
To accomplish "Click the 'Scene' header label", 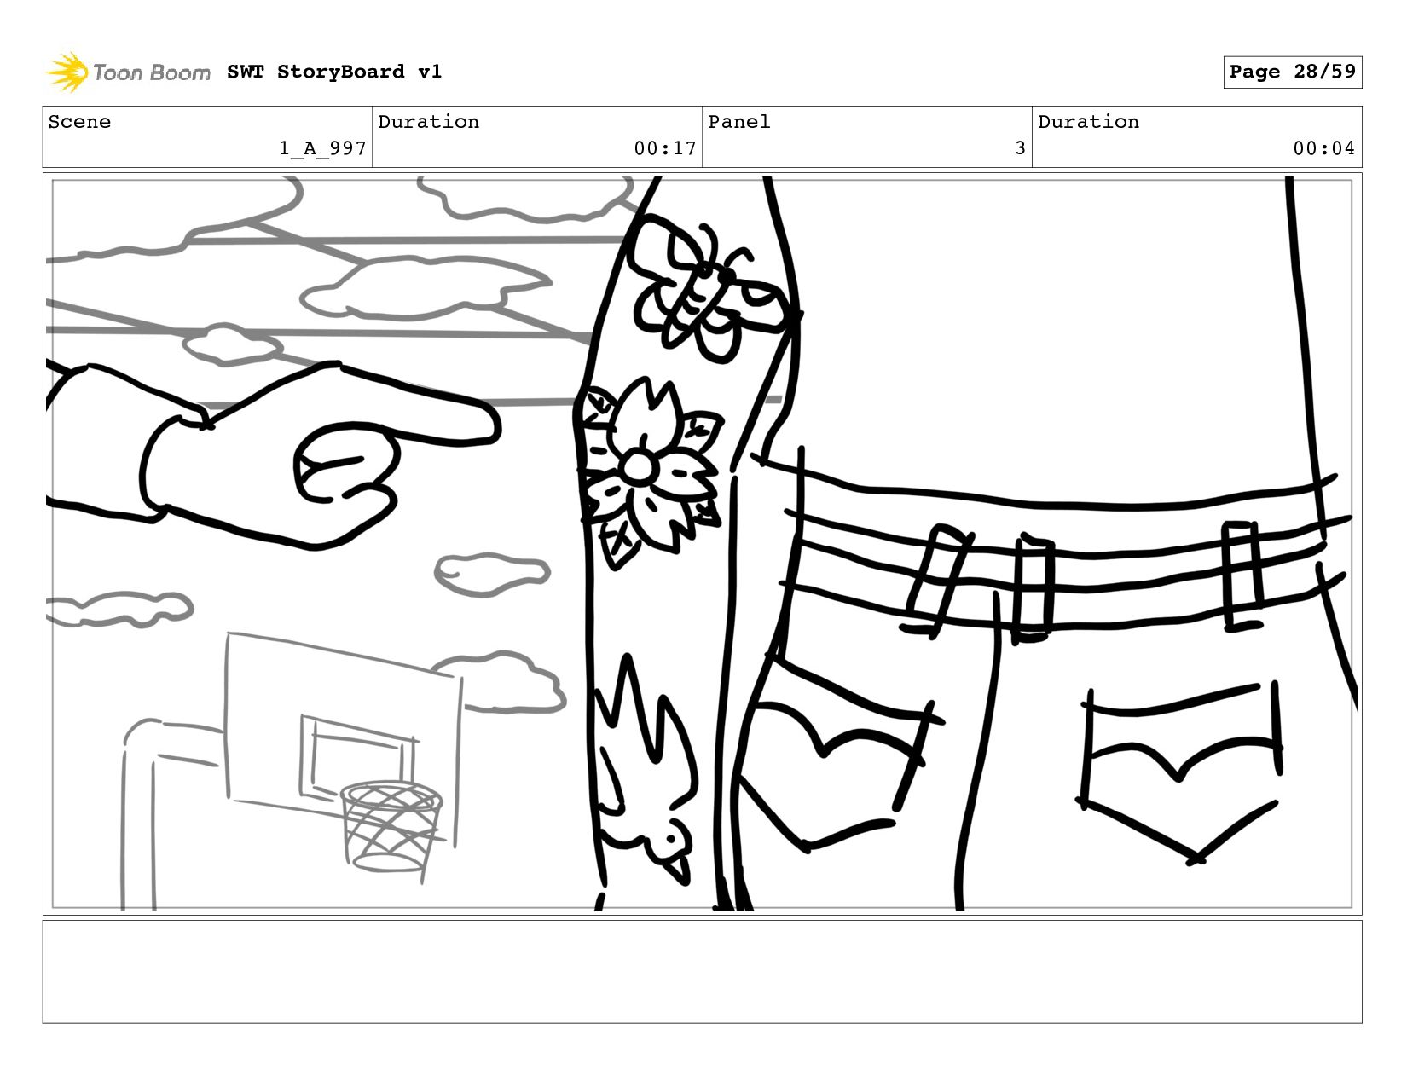I will pyautogui.click(x=79, y=122).
